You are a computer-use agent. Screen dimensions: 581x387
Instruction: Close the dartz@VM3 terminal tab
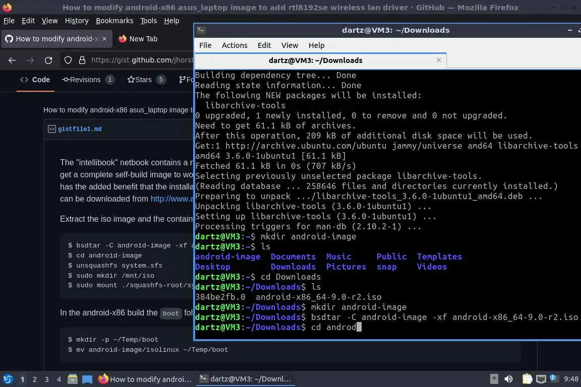(x=439, y=60)
